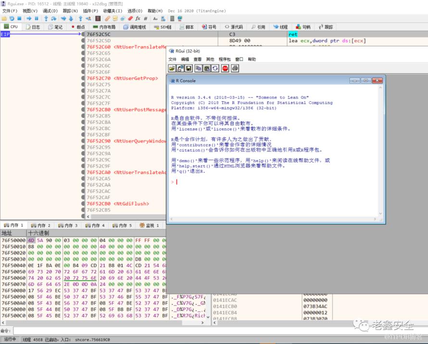
Task: Switch to the 内存 2 dump tab
Action: pyautogui.click(x=40, y=225)
